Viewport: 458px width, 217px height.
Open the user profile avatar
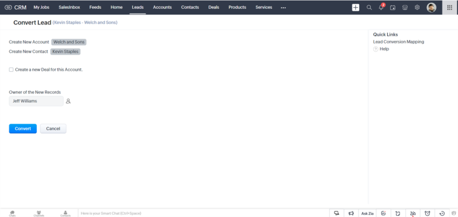click(431, 8)
